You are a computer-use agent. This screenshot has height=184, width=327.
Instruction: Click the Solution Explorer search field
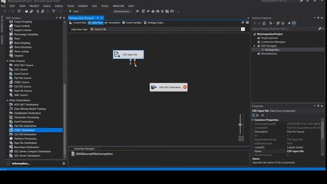pos(285,29)
